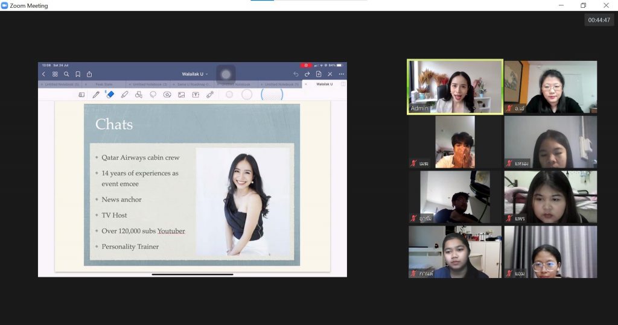Open the share and export icon
This screenshot has height=325, width=618.
tap(89, 74)
